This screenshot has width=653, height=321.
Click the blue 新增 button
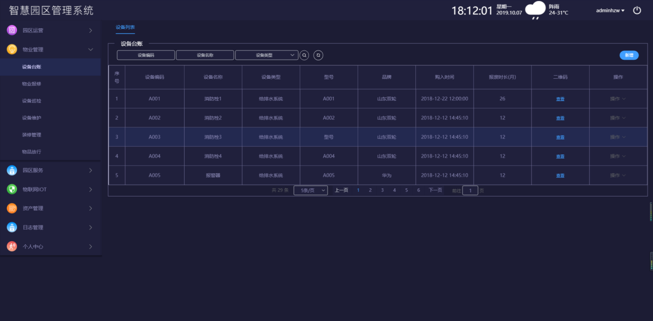[629, 55]
